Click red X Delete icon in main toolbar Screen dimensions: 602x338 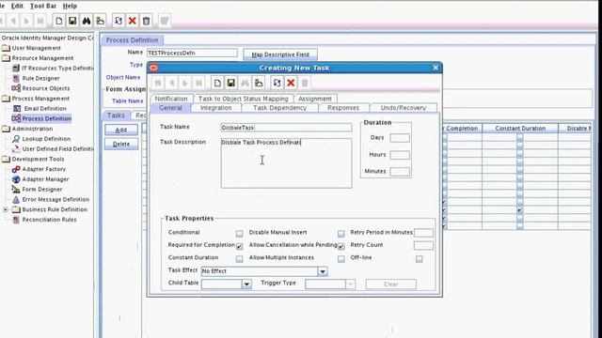coord(132,21)
